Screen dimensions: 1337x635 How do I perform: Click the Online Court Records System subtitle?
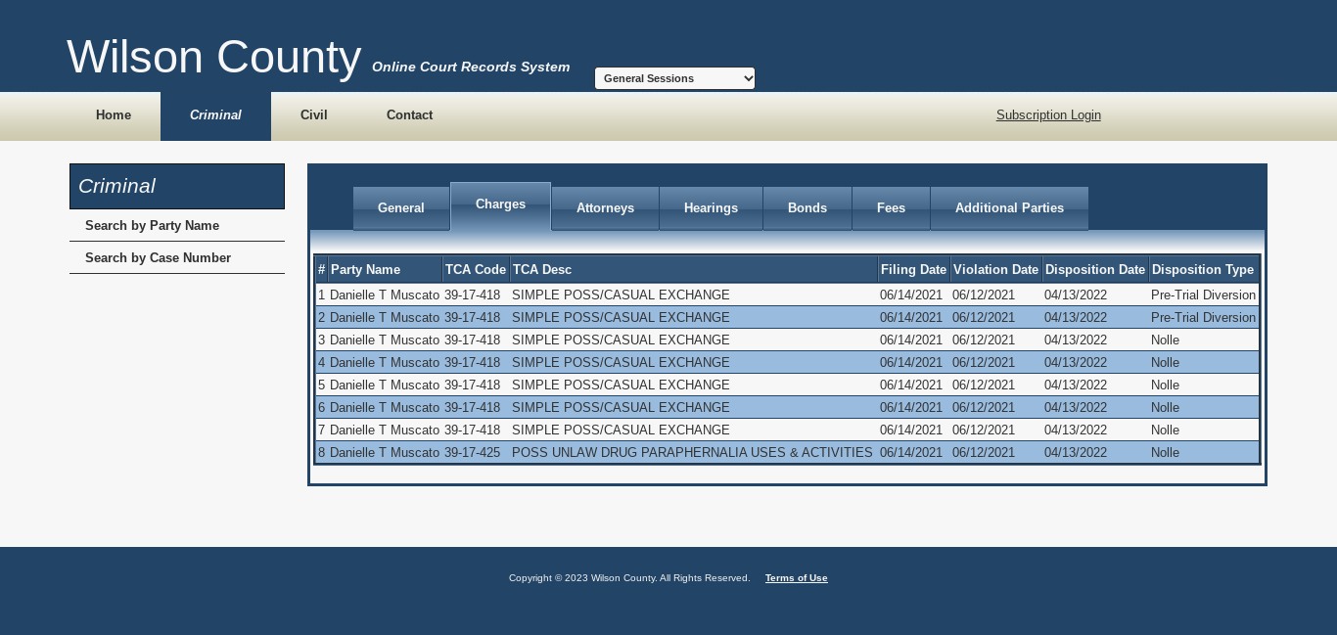(471, 68)
